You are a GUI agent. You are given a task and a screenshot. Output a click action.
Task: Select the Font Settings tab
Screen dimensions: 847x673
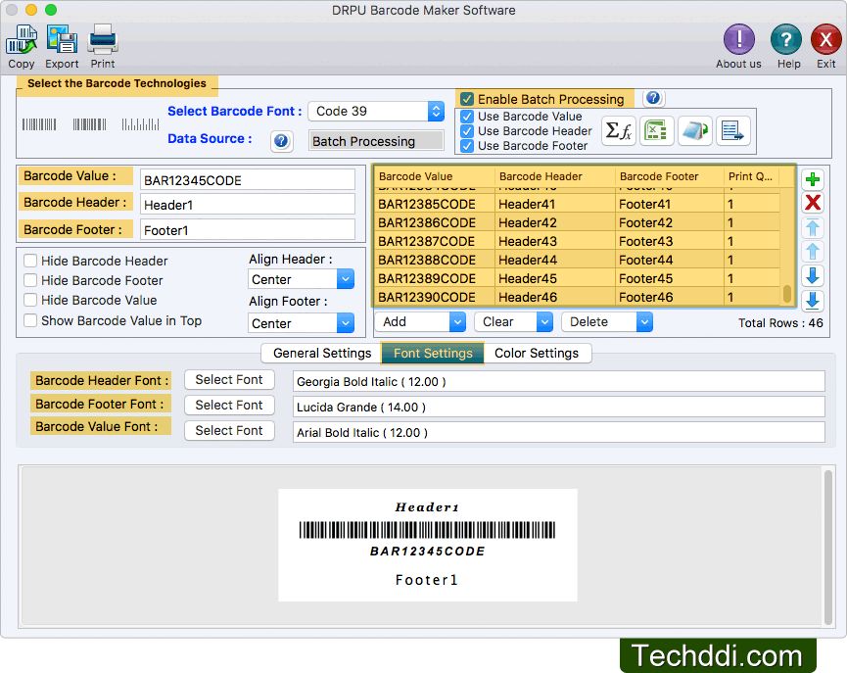click(x=433, y=353)
